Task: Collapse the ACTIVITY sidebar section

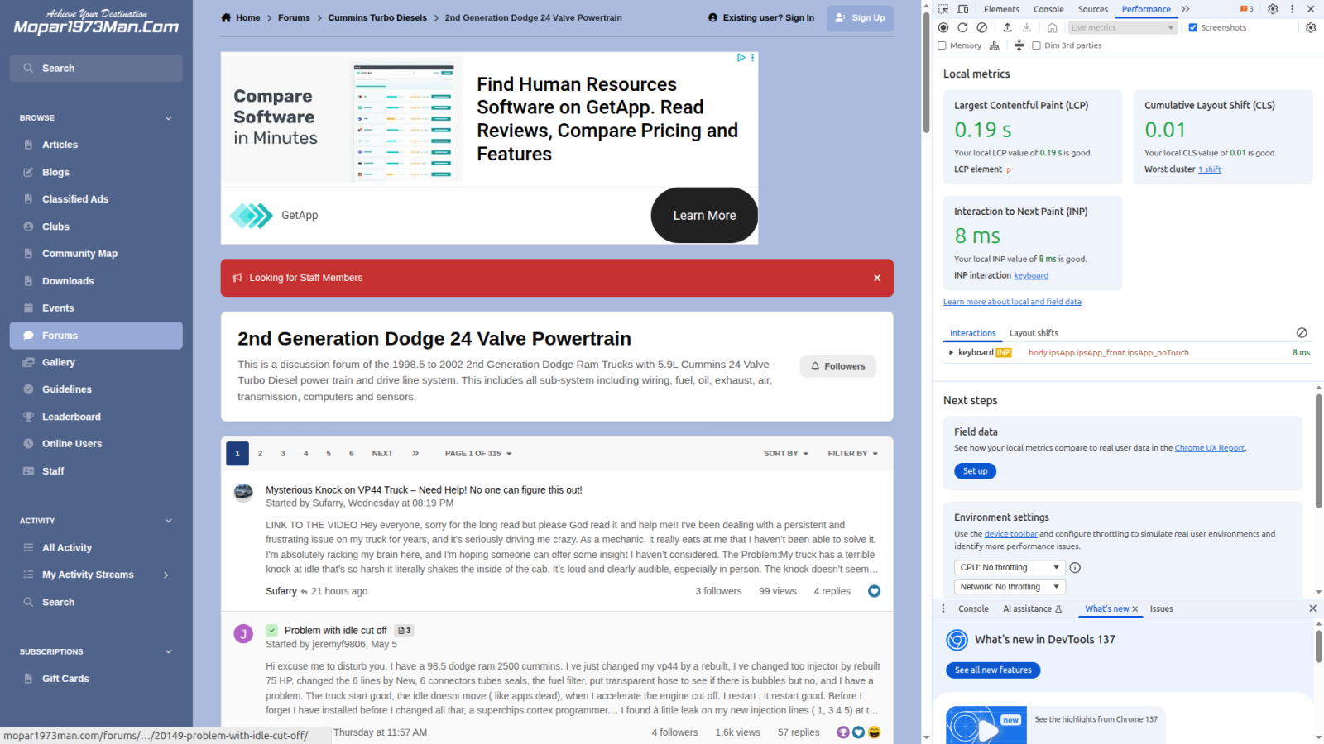Action: pos(169,521)
